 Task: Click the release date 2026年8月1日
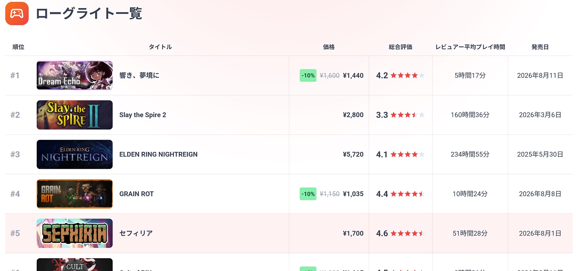tap(540, 233)
